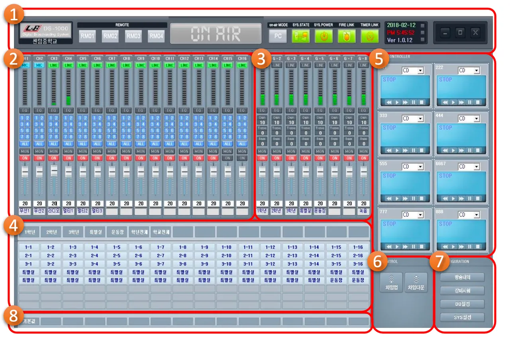Click the CH4 volume fader

coord(69,172)
